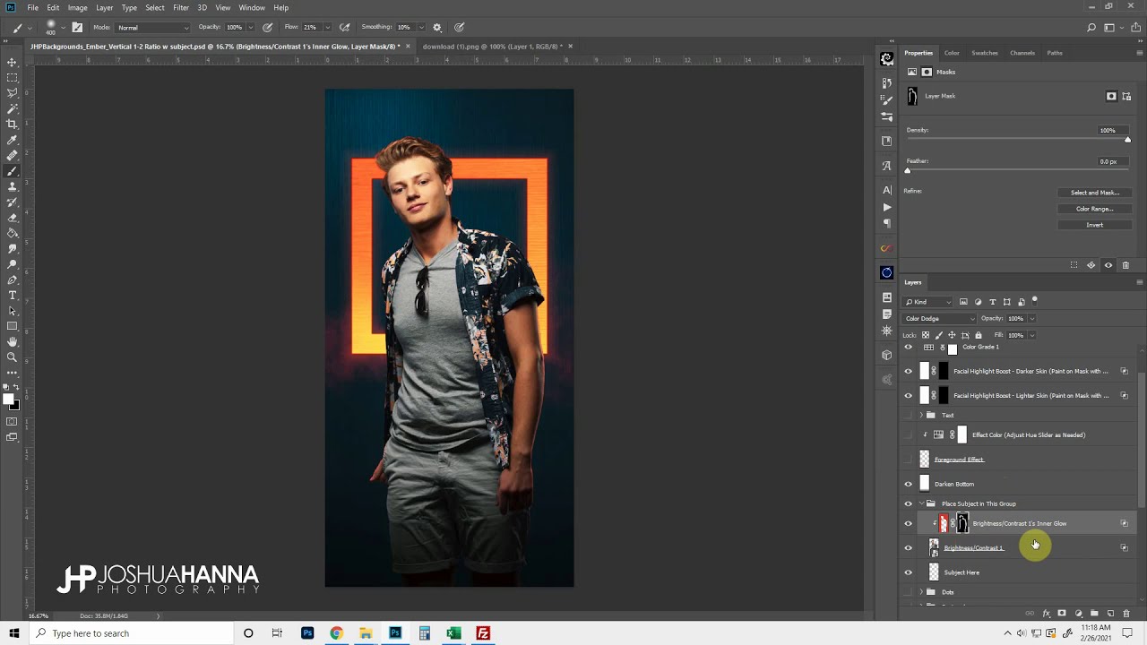Open the Filter menu
This screenshot has height=645, width=1147.
[x=181, y=7]
